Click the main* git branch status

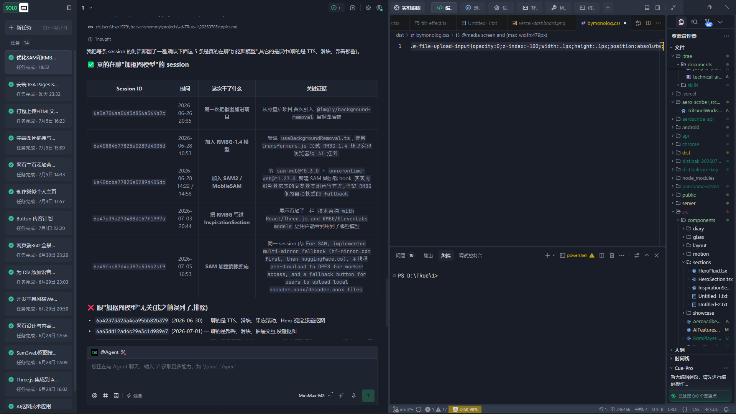[x=403, y=409]
